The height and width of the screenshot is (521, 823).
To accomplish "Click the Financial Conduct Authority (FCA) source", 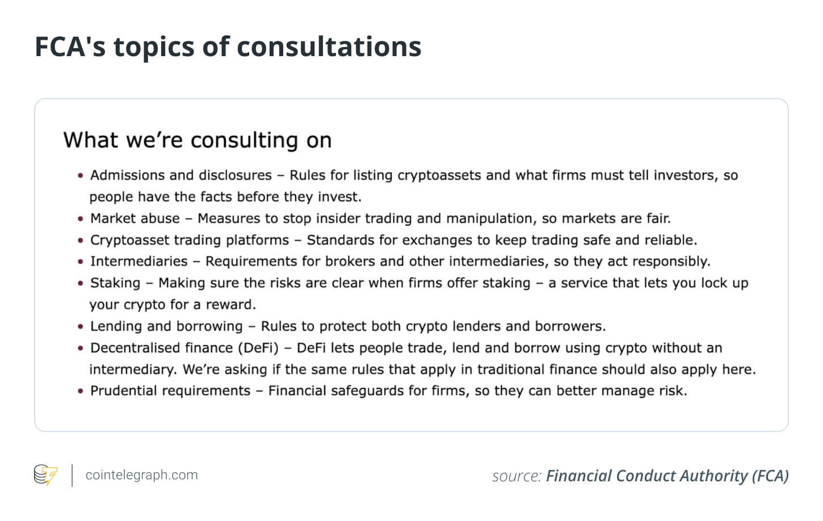I will (667, 476).
